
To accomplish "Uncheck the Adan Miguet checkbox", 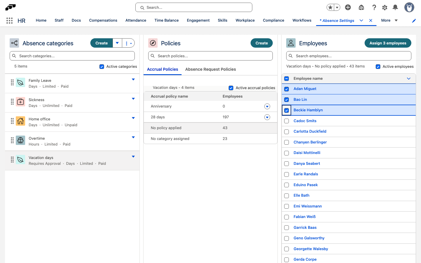I will 287,89.
